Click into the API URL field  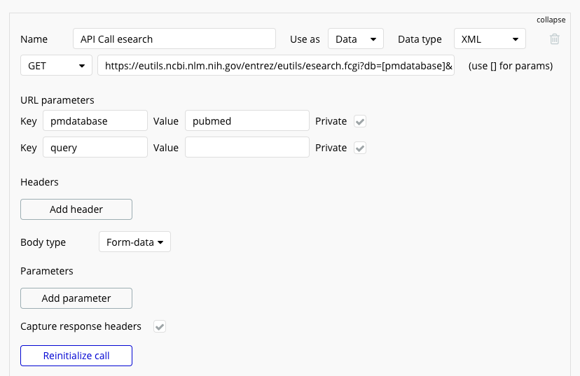pos(276,67)
